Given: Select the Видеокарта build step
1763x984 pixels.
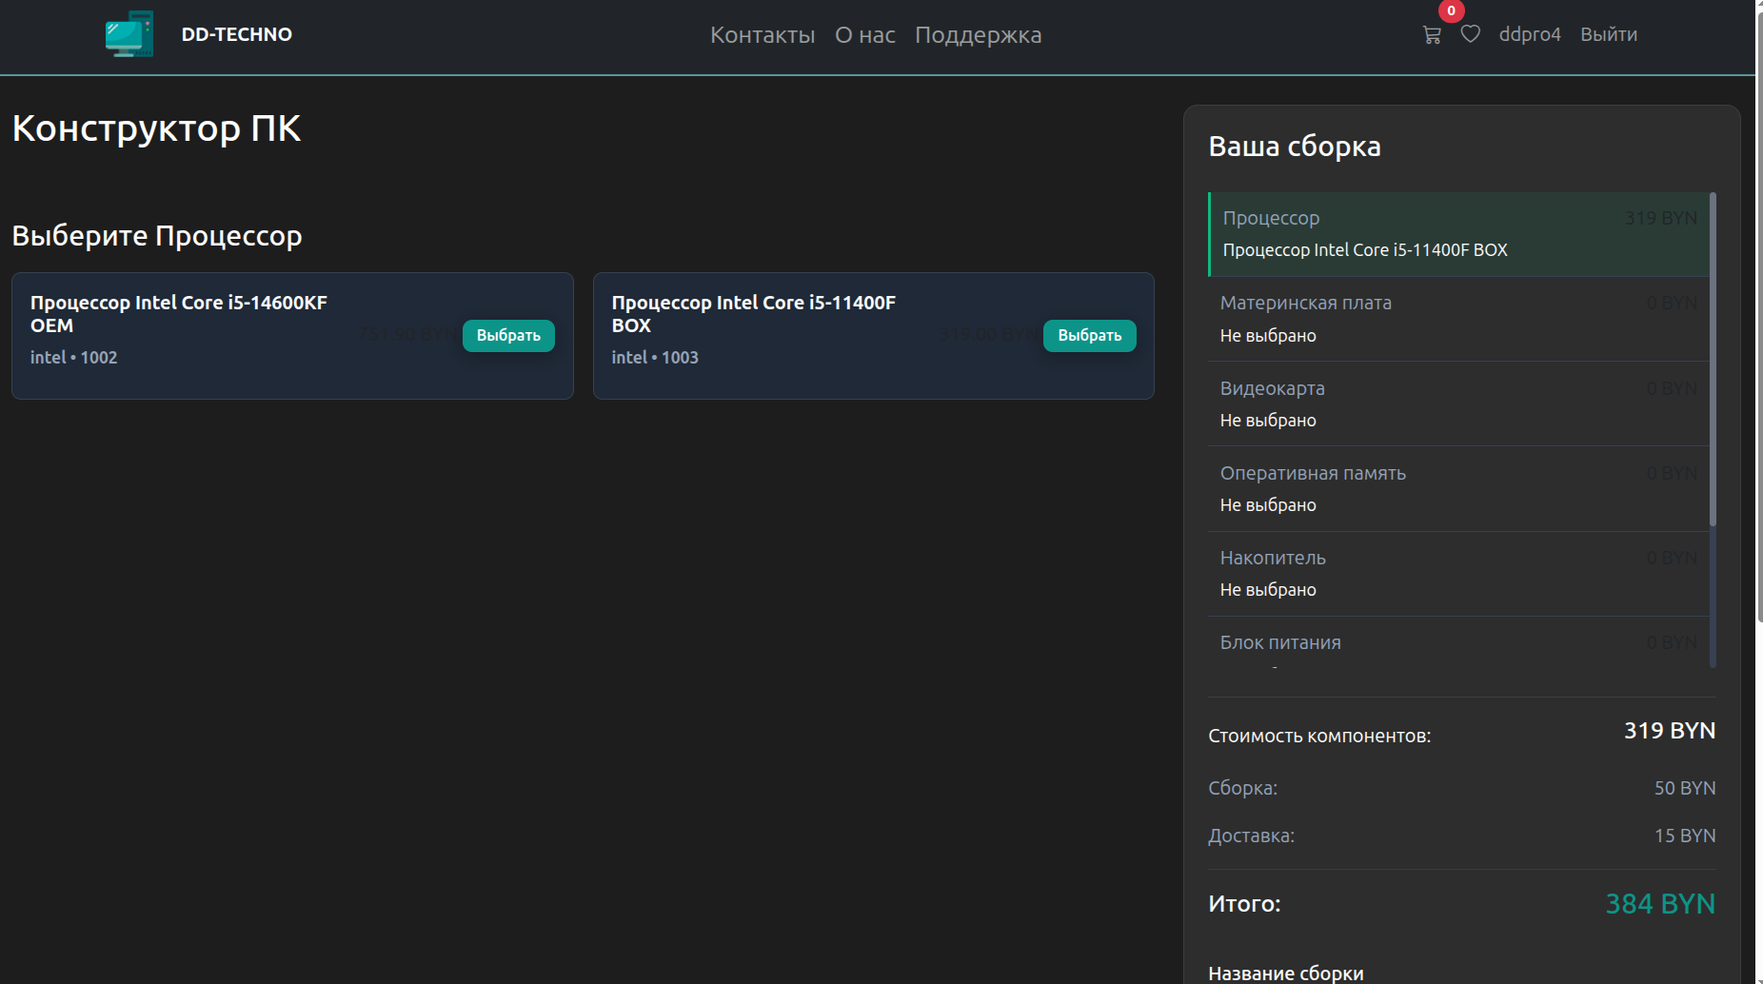Looking at the screenshot, I should point(1459,403).
